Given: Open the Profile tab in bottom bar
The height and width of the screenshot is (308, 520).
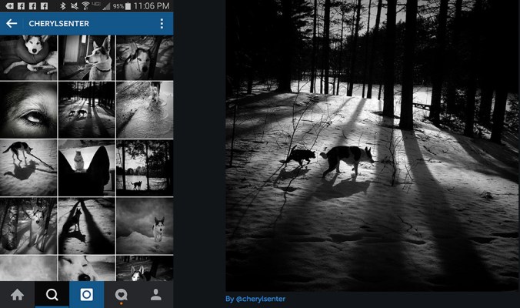Looking at the screenshot, I should point(155,294).
